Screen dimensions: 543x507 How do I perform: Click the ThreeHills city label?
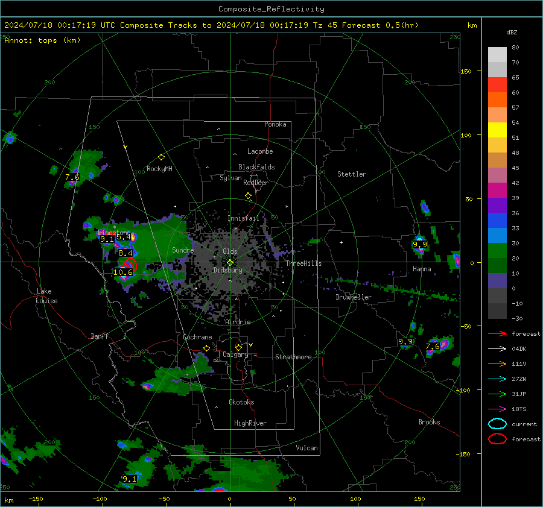click(x=303, y=263)
